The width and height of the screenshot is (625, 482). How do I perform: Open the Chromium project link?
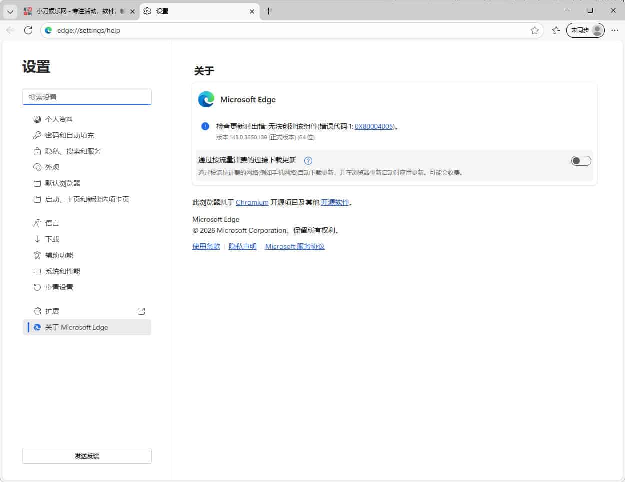(x=252, y=202)
